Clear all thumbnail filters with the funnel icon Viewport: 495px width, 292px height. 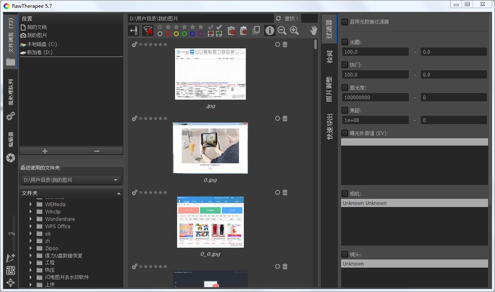tap(148, 31)
